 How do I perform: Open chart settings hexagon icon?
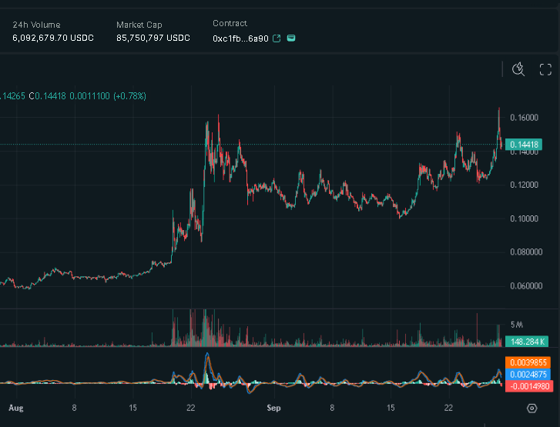coord(531,408)
